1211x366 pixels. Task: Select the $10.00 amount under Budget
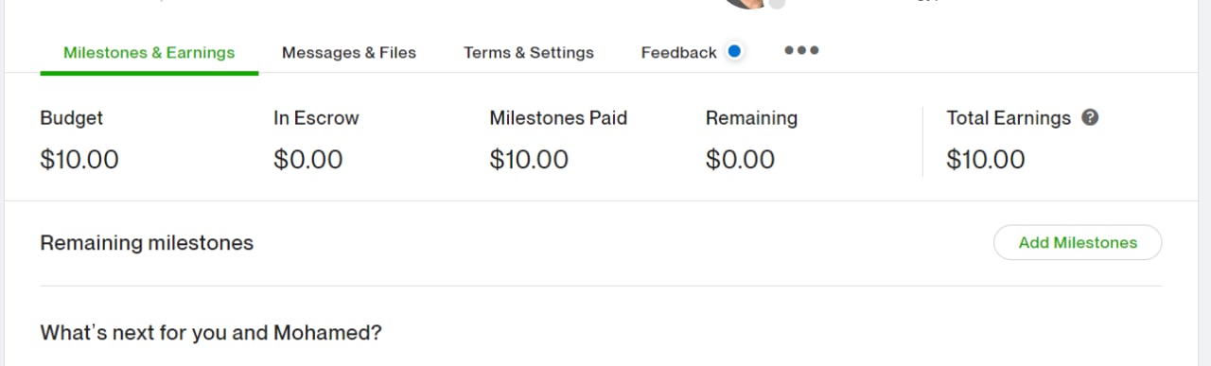click(79, 160)
